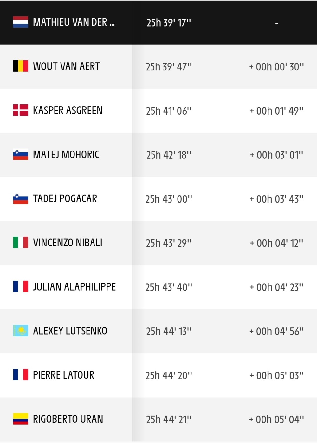Click the French flag beside Pierre Latour
Image resolution: width=317 pixels, height=443 pixels.
(x=21, y=375)
